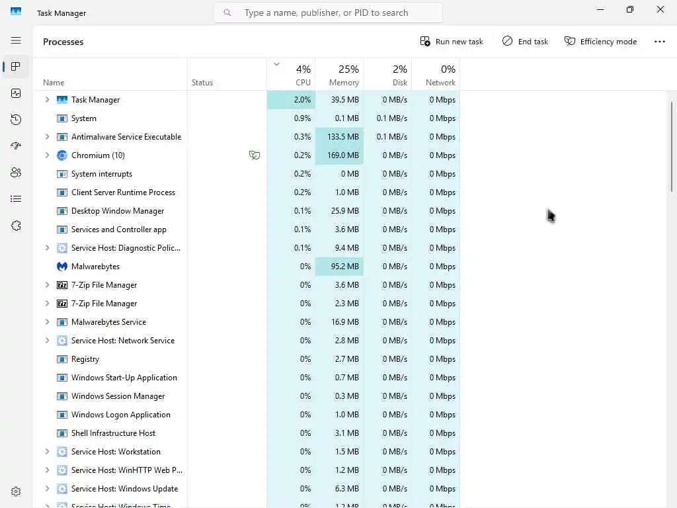The height and width of the screenshot is (508, 677).
Task: Select Client Server Runtime Process row
Action: [x=246, y=192]
